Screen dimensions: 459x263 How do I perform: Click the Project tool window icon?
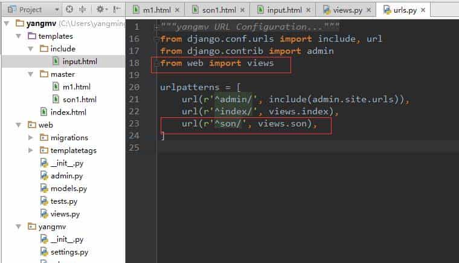point(11,10)
